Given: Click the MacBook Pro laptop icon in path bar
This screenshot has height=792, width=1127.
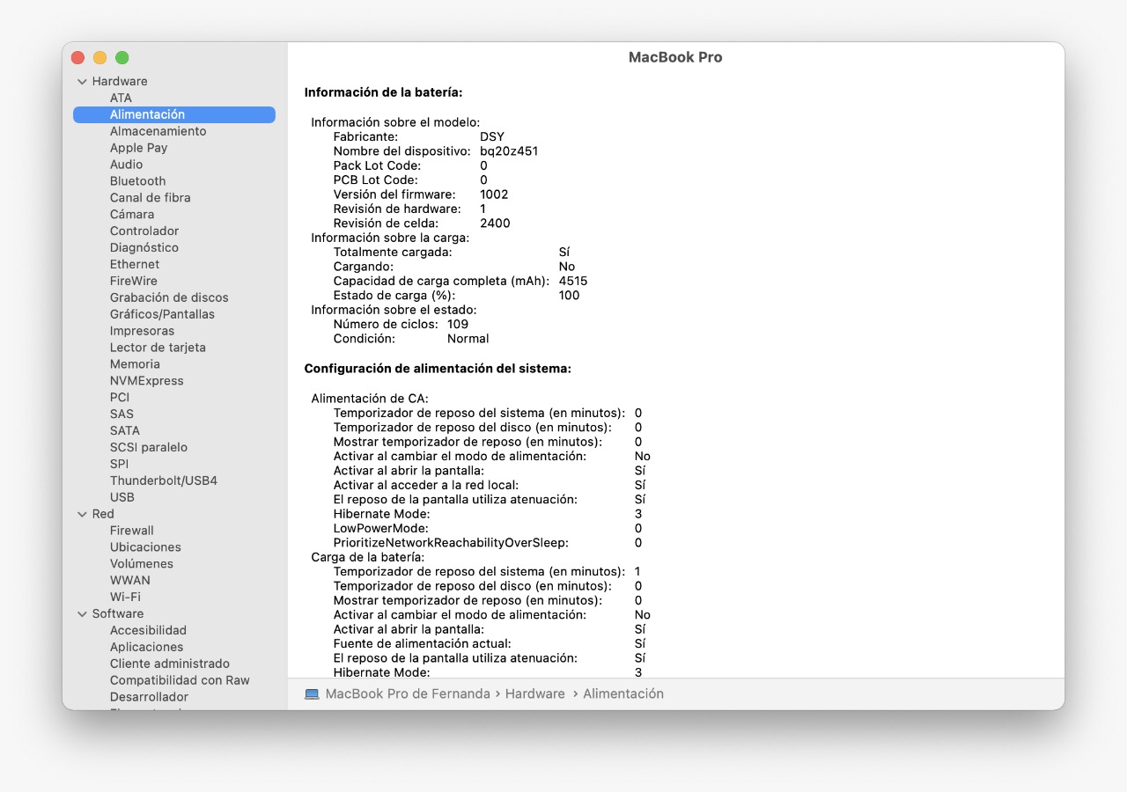Looking at the screenshot, I should (x=312, y=694).
